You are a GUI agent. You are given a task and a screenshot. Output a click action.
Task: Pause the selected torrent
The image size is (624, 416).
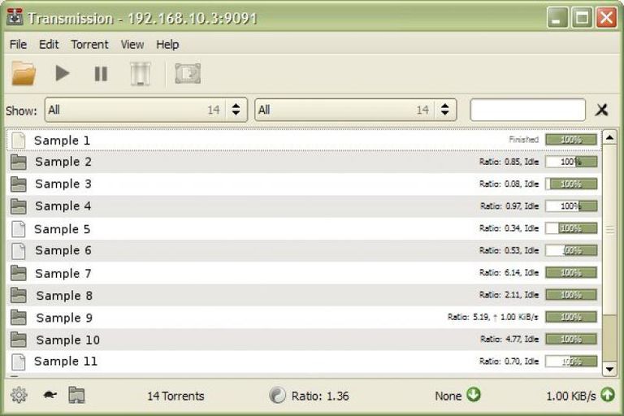pos(101,74)
